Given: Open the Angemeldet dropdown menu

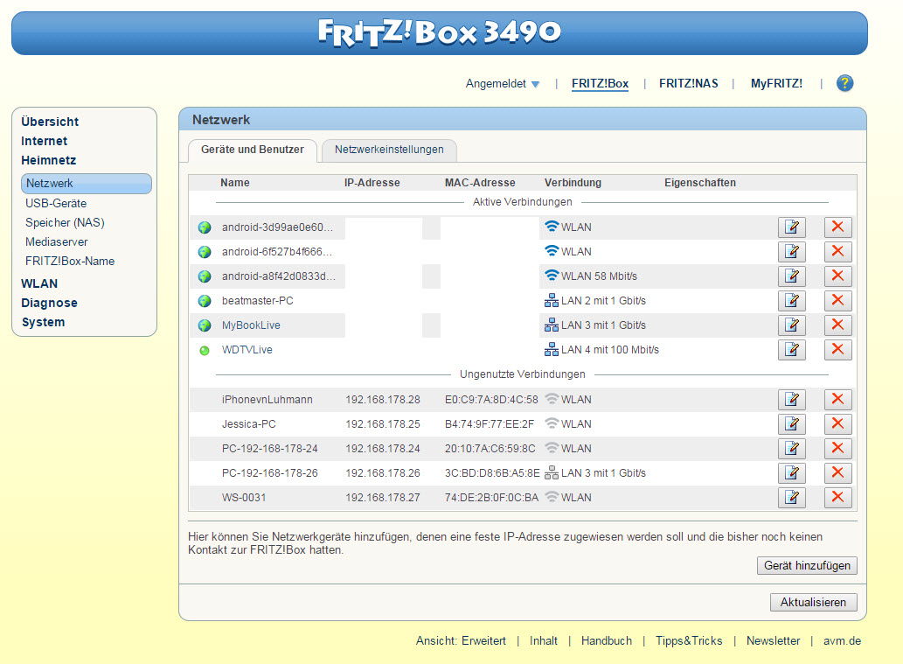Looking at the screenshot, I should [x=503, y=84].
